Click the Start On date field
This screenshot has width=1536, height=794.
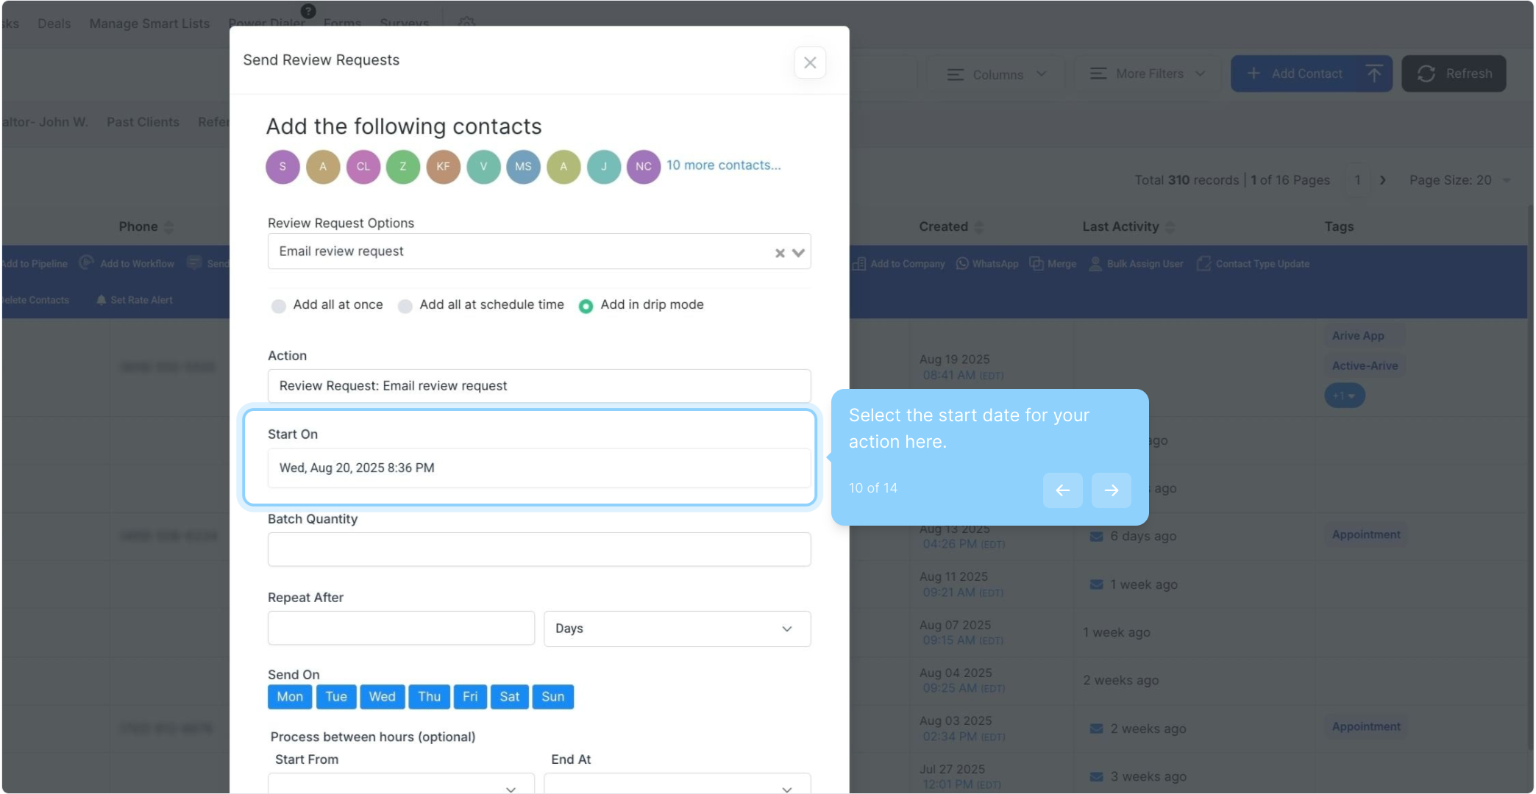pos(538,468)
